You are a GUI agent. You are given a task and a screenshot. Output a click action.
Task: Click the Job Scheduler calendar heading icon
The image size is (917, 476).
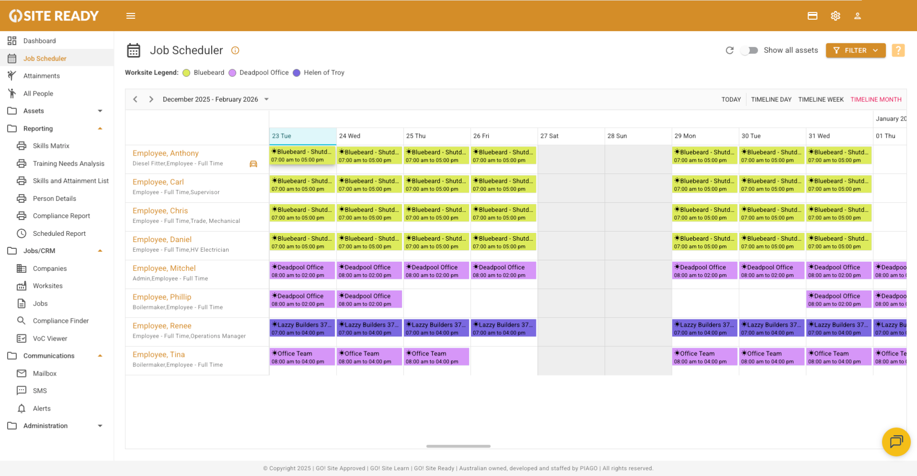tap(133, 50)
